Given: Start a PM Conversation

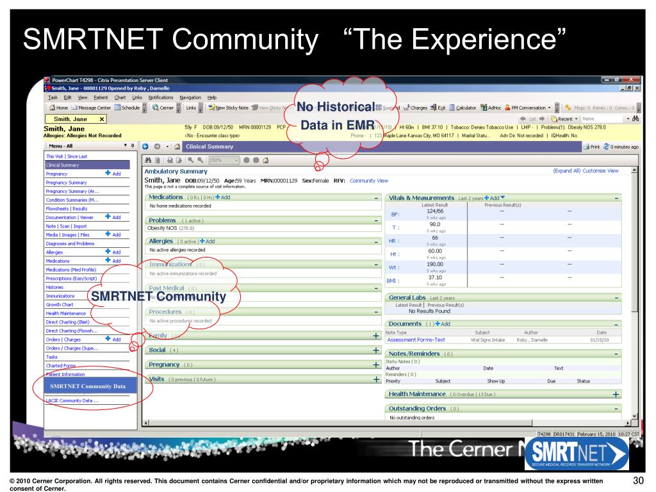Looking at the screenshot, I should tap(525, 108).
